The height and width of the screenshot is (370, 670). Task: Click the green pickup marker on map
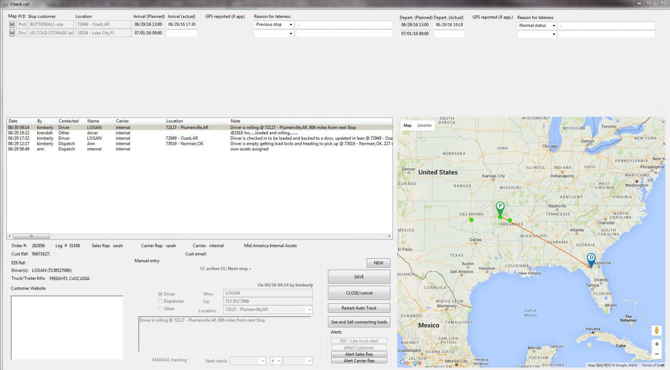pos(500,207)
